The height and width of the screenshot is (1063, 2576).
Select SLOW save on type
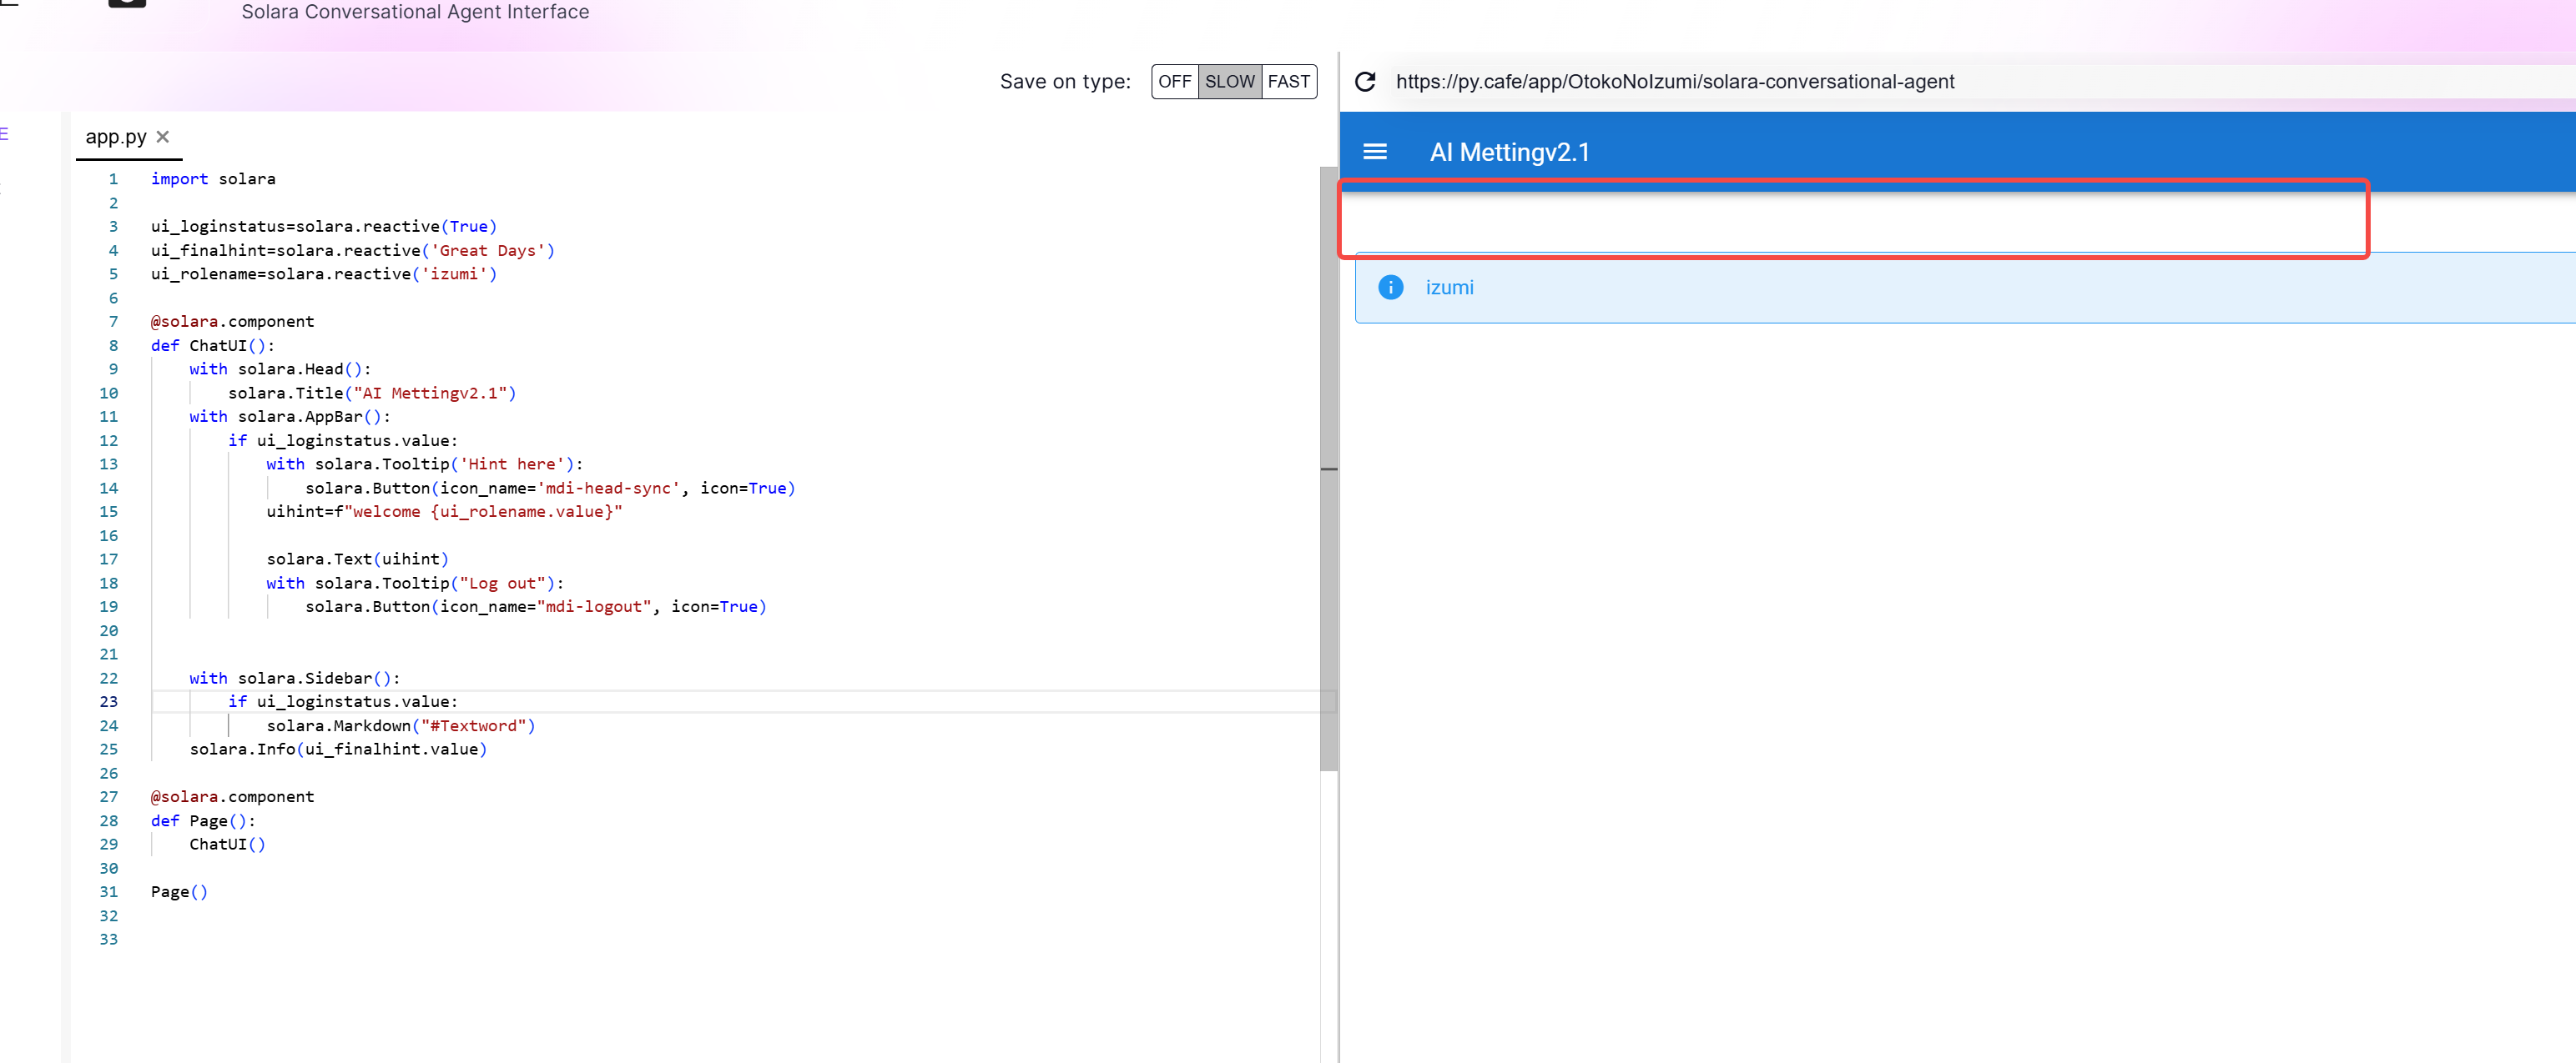point(1230,81)
